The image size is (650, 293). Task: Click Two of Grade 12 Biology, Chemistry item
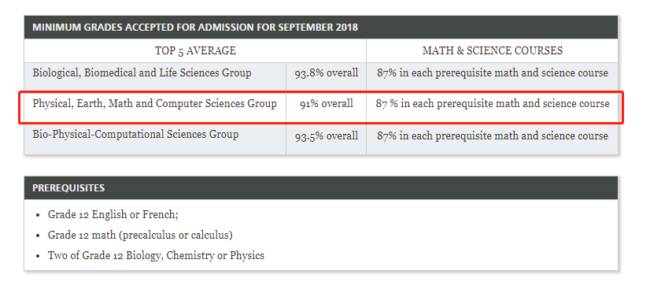(x=156, y=255)
